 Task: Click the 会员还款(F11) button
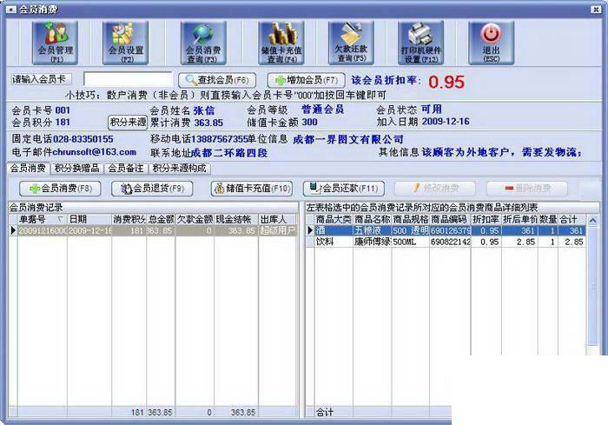click(x=344, y=189)
